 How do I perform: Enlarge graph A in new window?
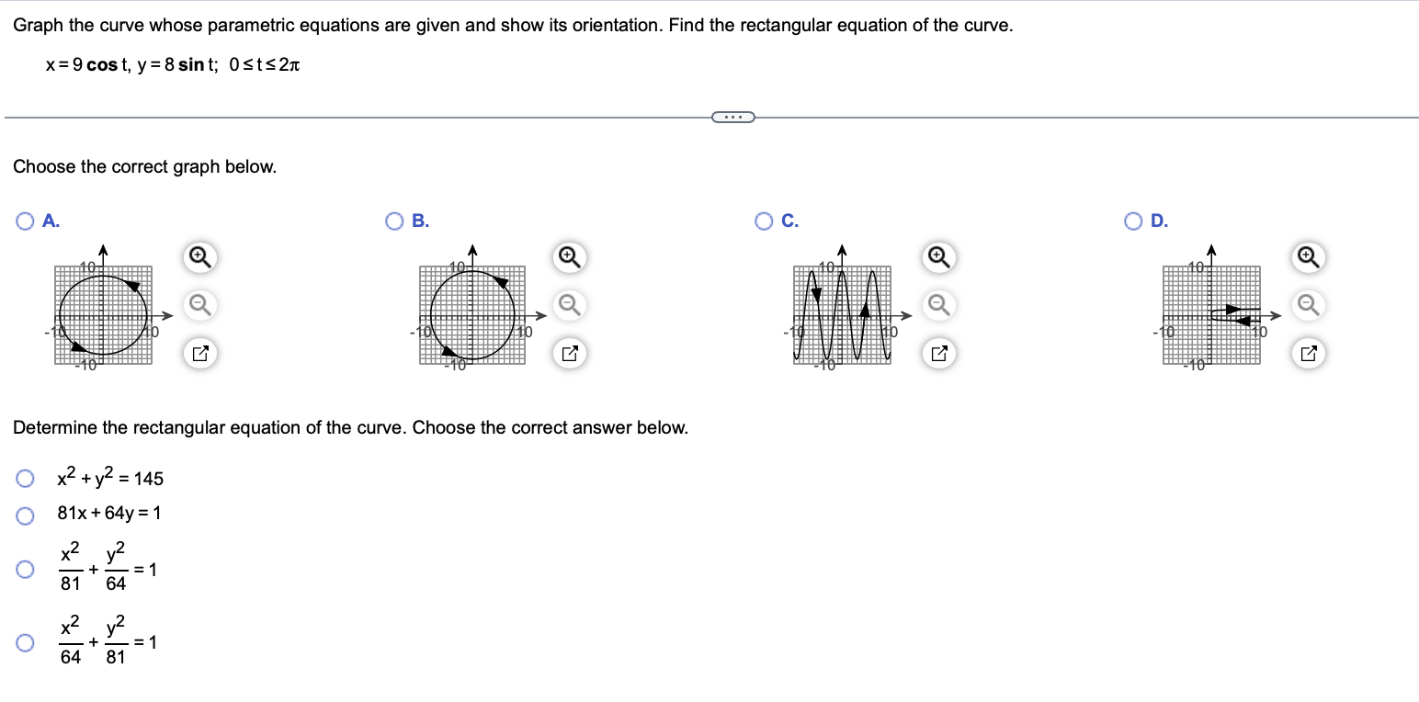coord(200,354)
